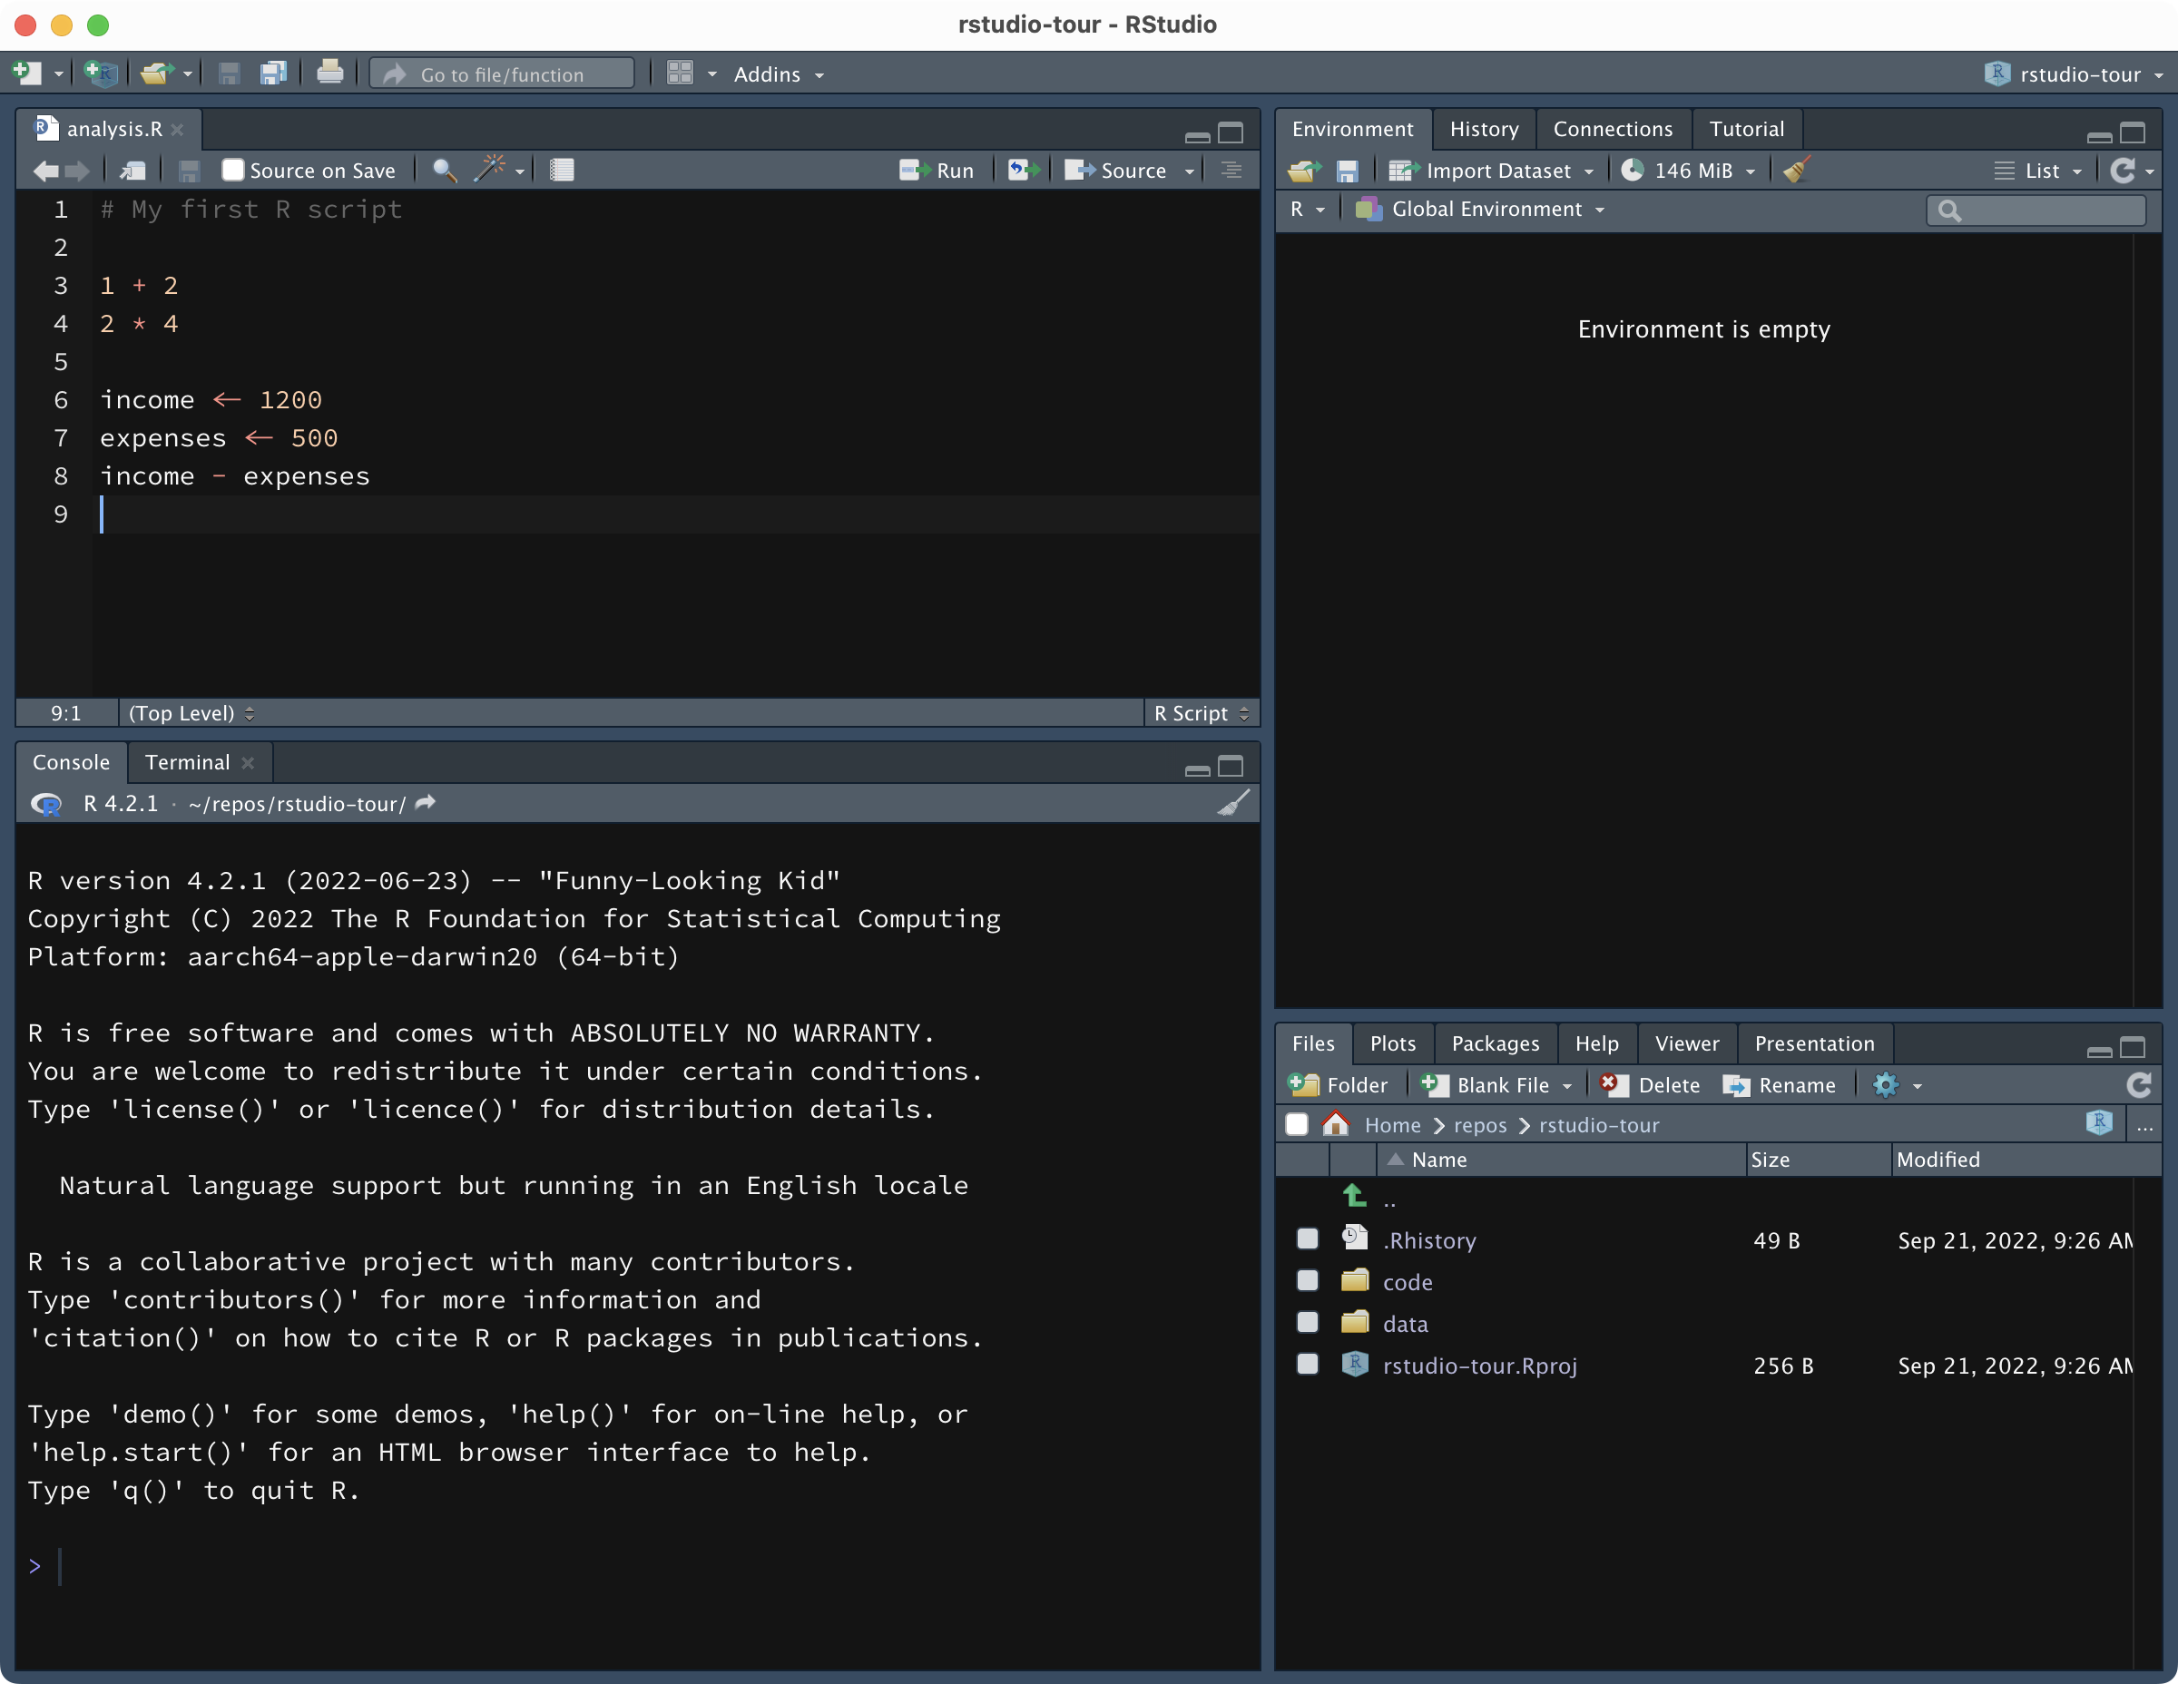Expand the Source button dropdown arrow
This screenshot has width=2178, height=1684.
(1190, 171)
